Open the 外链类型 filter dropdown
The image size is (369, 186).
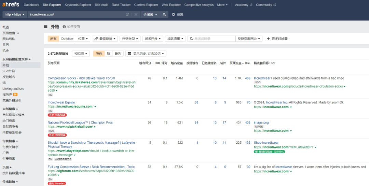pyautogui.click(x=130, y=39)
